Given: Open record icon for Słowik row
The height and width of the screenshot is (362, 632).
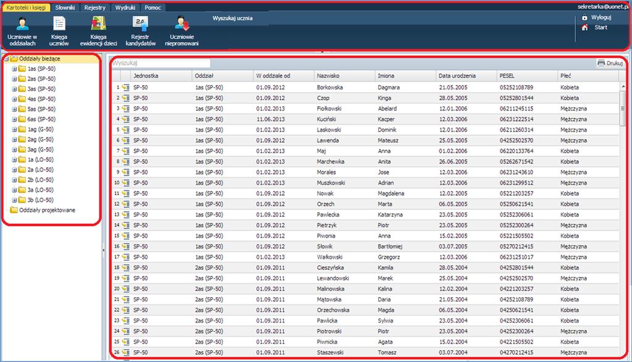Looking at the screenshot, I should tap(126, 246).
